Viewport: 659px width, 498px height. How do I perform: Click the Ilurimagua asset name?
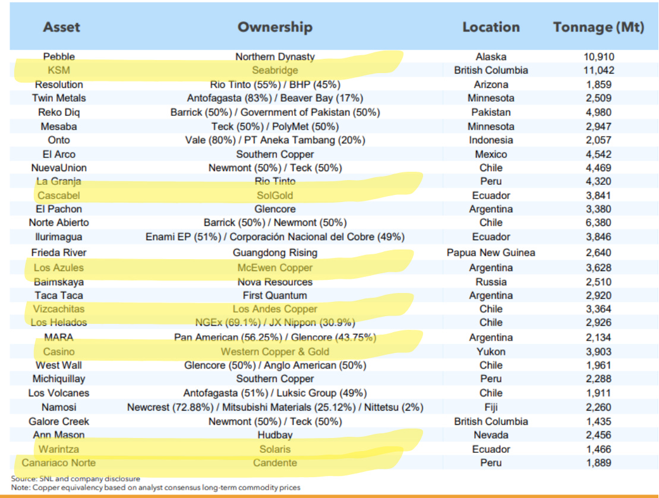point(59,237)
